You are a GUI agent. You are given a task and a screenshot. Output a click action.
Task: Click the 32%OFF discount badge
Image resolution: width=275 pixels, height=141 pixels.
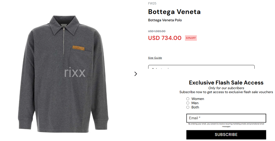point(191,38)
